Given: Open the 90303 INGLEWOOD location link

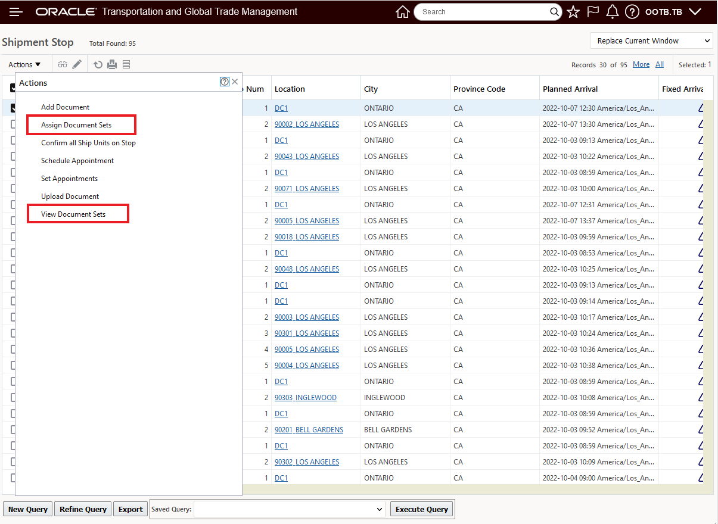Looking at the screenshot, I should click(x=306, y=397).
